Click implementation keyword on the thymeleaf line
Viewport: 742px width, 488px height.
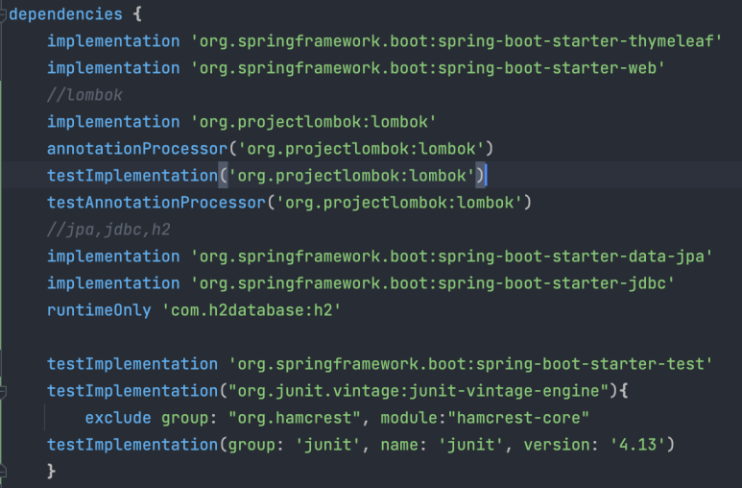113,41
